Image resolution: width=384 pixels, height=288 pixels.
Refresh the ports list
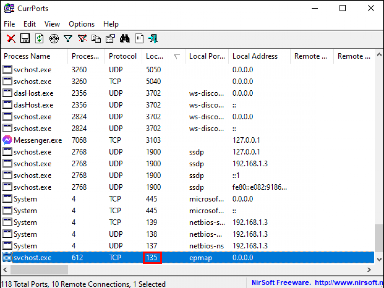tap(39, 38)
